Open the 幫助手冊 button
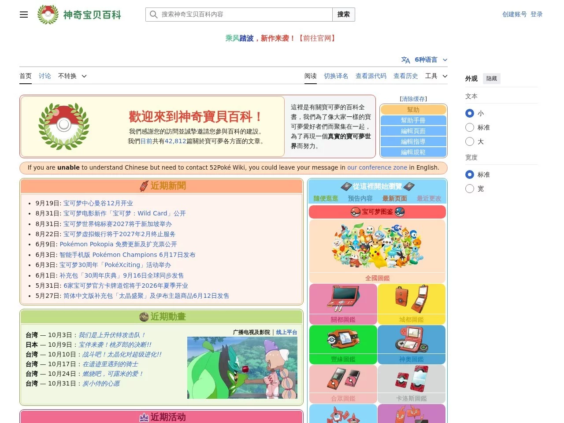 pos(413,120)
